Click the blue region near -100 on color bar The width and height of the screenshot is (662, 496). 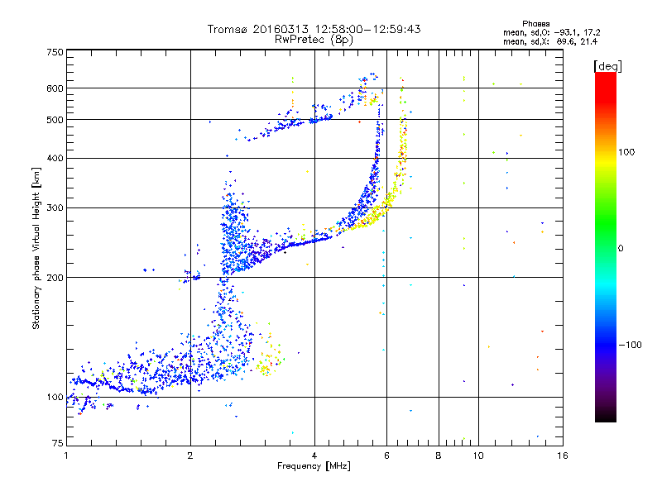point(606,344)
